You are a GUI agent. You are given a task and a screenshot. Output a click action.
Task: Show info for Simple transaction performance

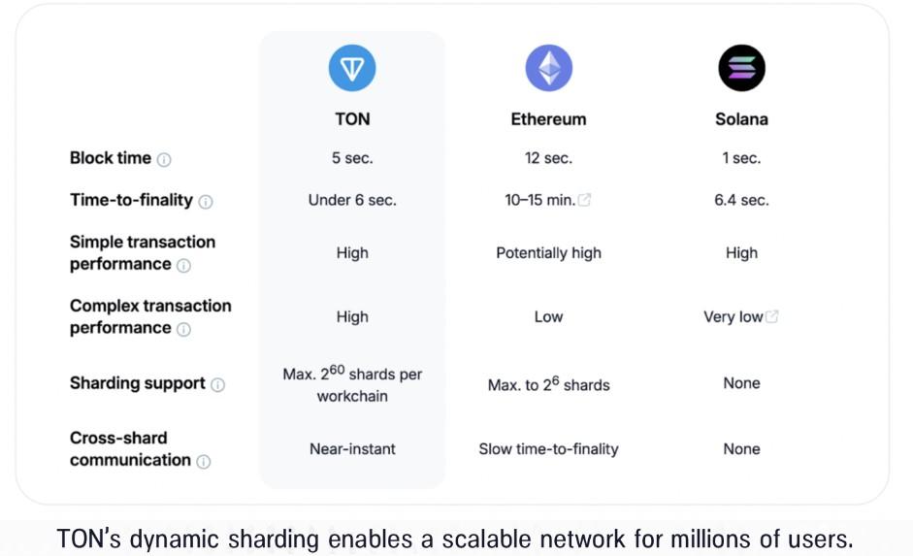click(183, 265)
